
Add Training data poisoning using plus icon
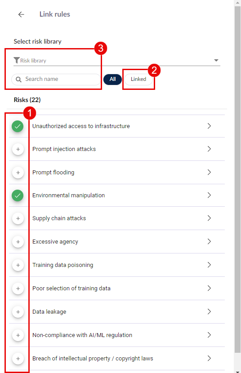[x=18, y=265]
